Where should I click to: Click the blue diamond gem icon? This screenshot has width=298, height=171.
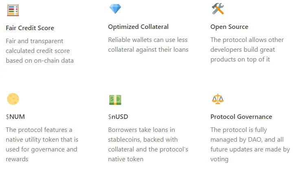pyautogui.click(x=115, y=9)
